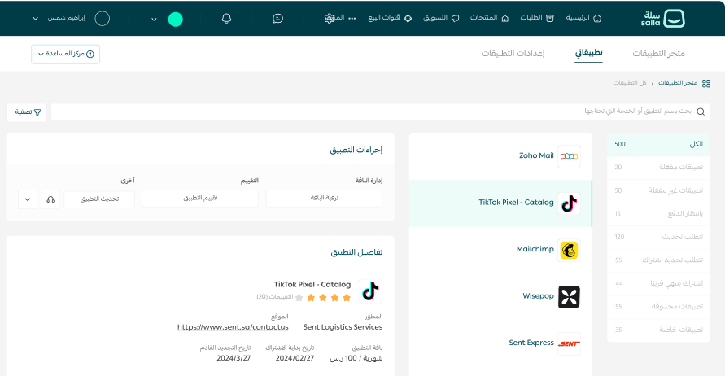Image resolution: width=725 pixels, height=376 pixels.
Task: Click the Wisepop app logo
Action: click(569, 297)
